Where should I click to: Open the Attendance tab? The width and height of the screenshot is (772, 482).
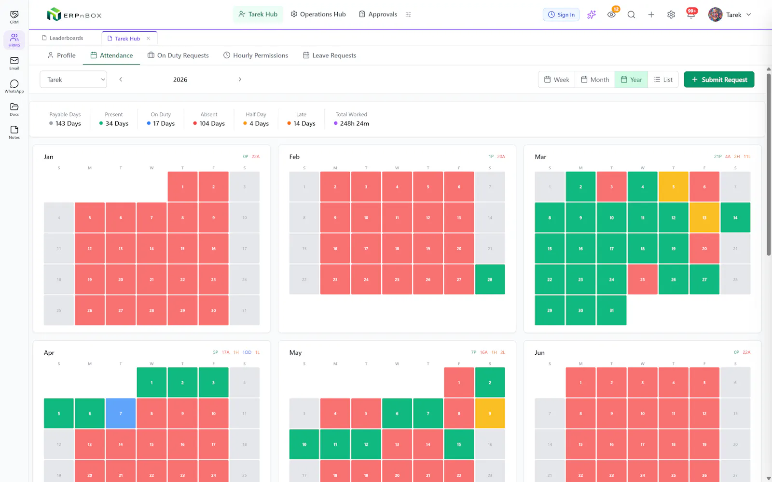[x=111, y=55]
